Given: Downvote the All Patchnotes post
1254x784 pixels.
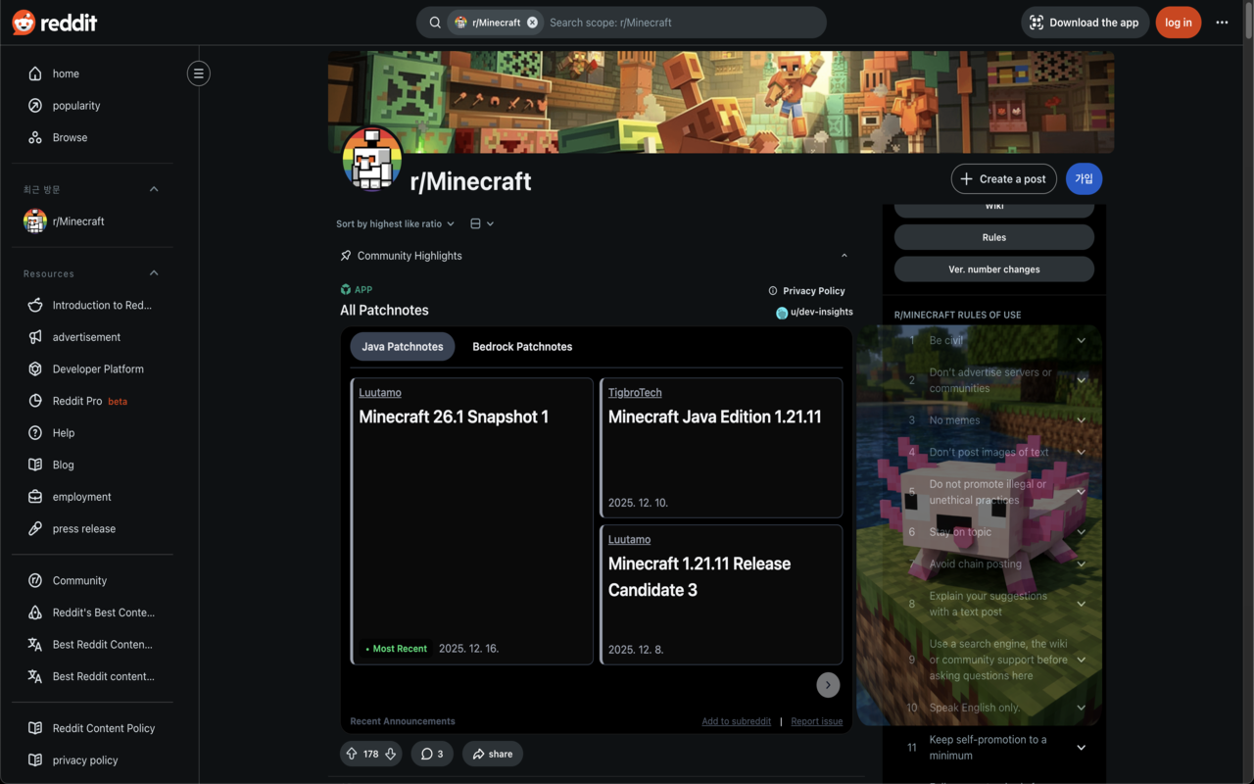Looking at the screenshot, I should coord(390,754).
